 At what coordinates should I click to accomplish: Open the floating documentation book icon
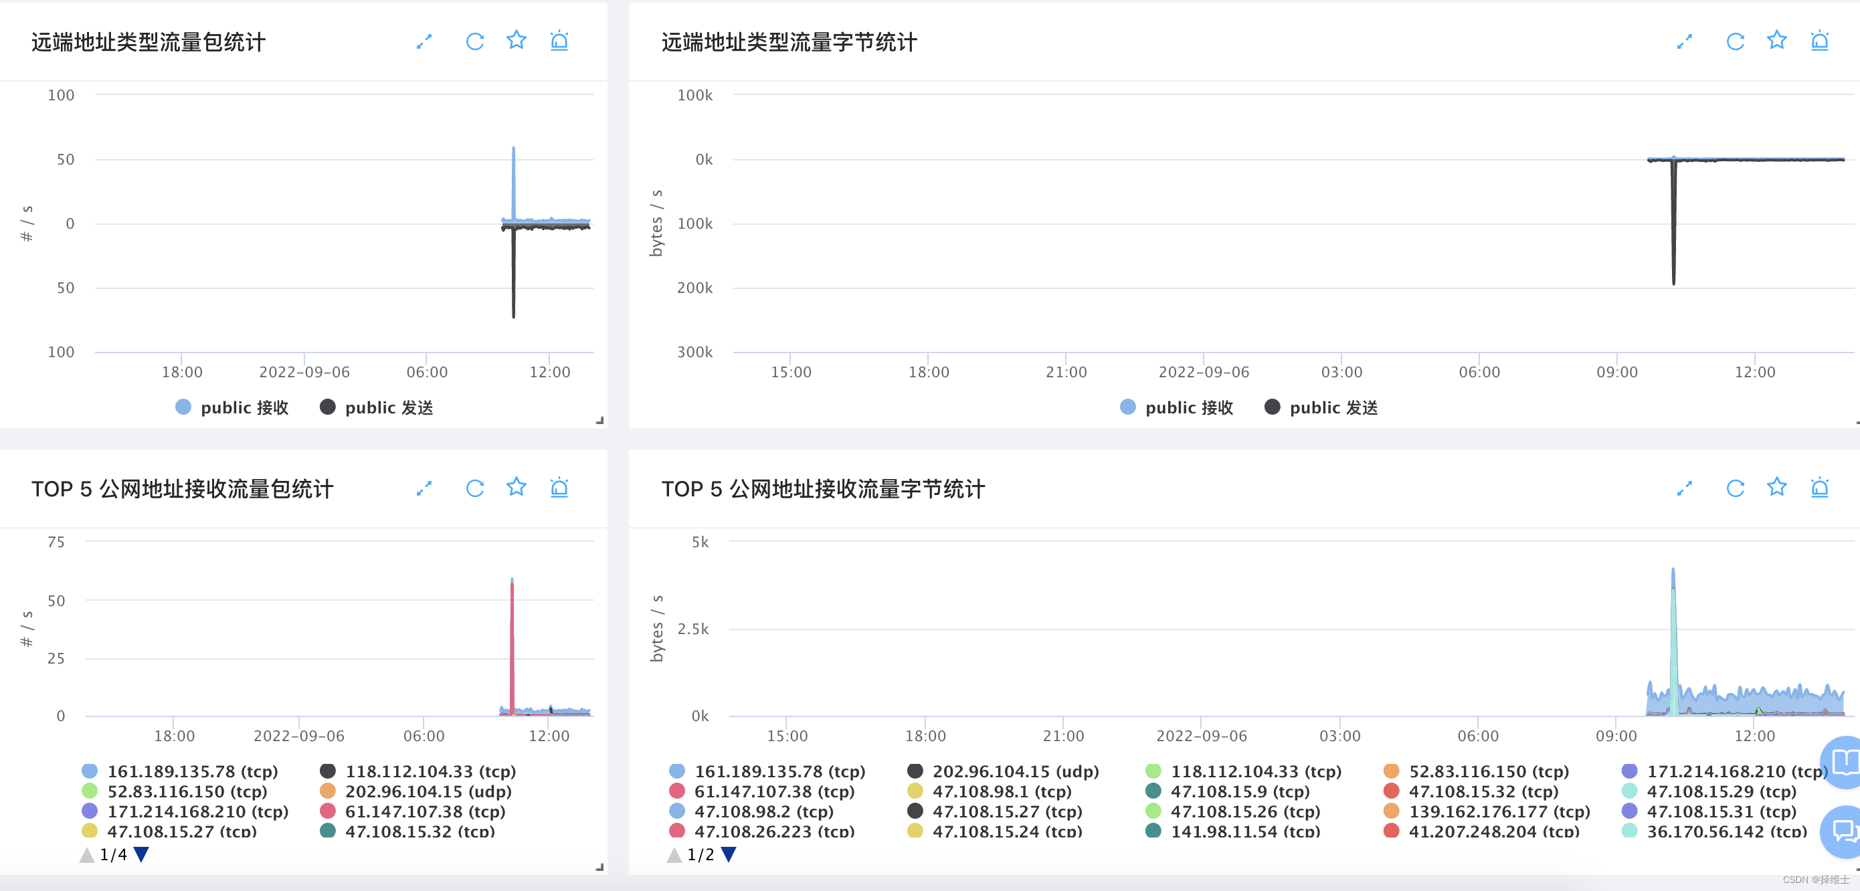[1845, 762]
